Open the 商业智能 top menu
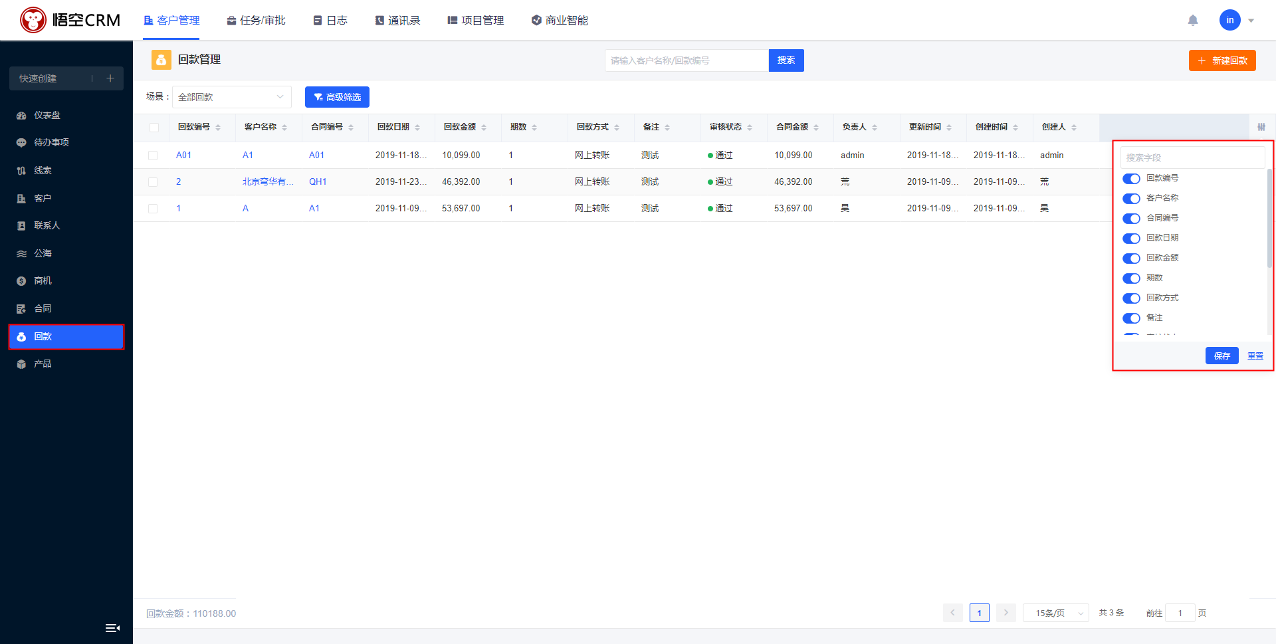1276x644 pixels. point(560,21)
